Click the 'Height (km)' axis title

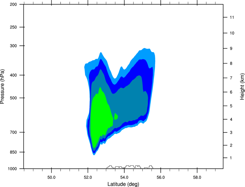click(242, 86)
